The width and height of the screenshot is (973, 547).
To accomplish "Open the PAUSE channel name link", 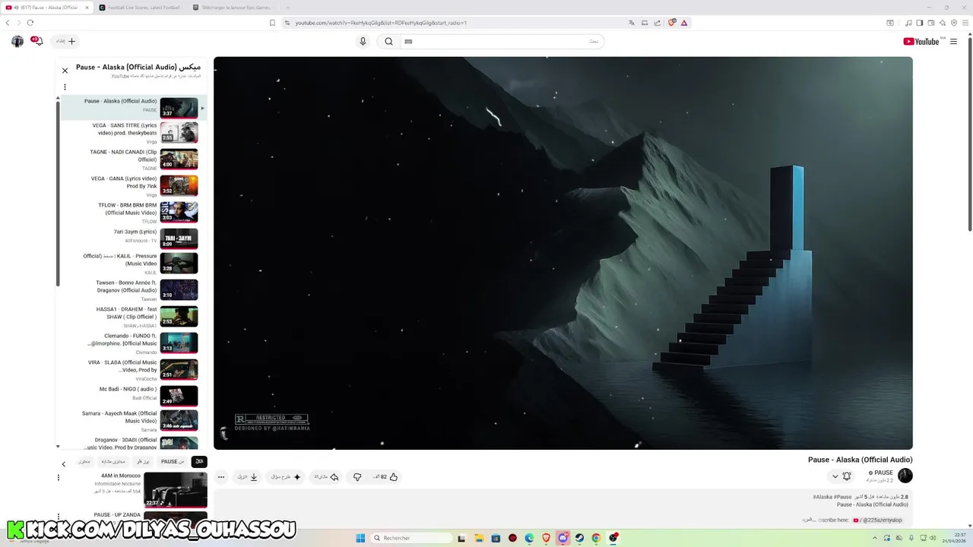I will tap(883, 473).
